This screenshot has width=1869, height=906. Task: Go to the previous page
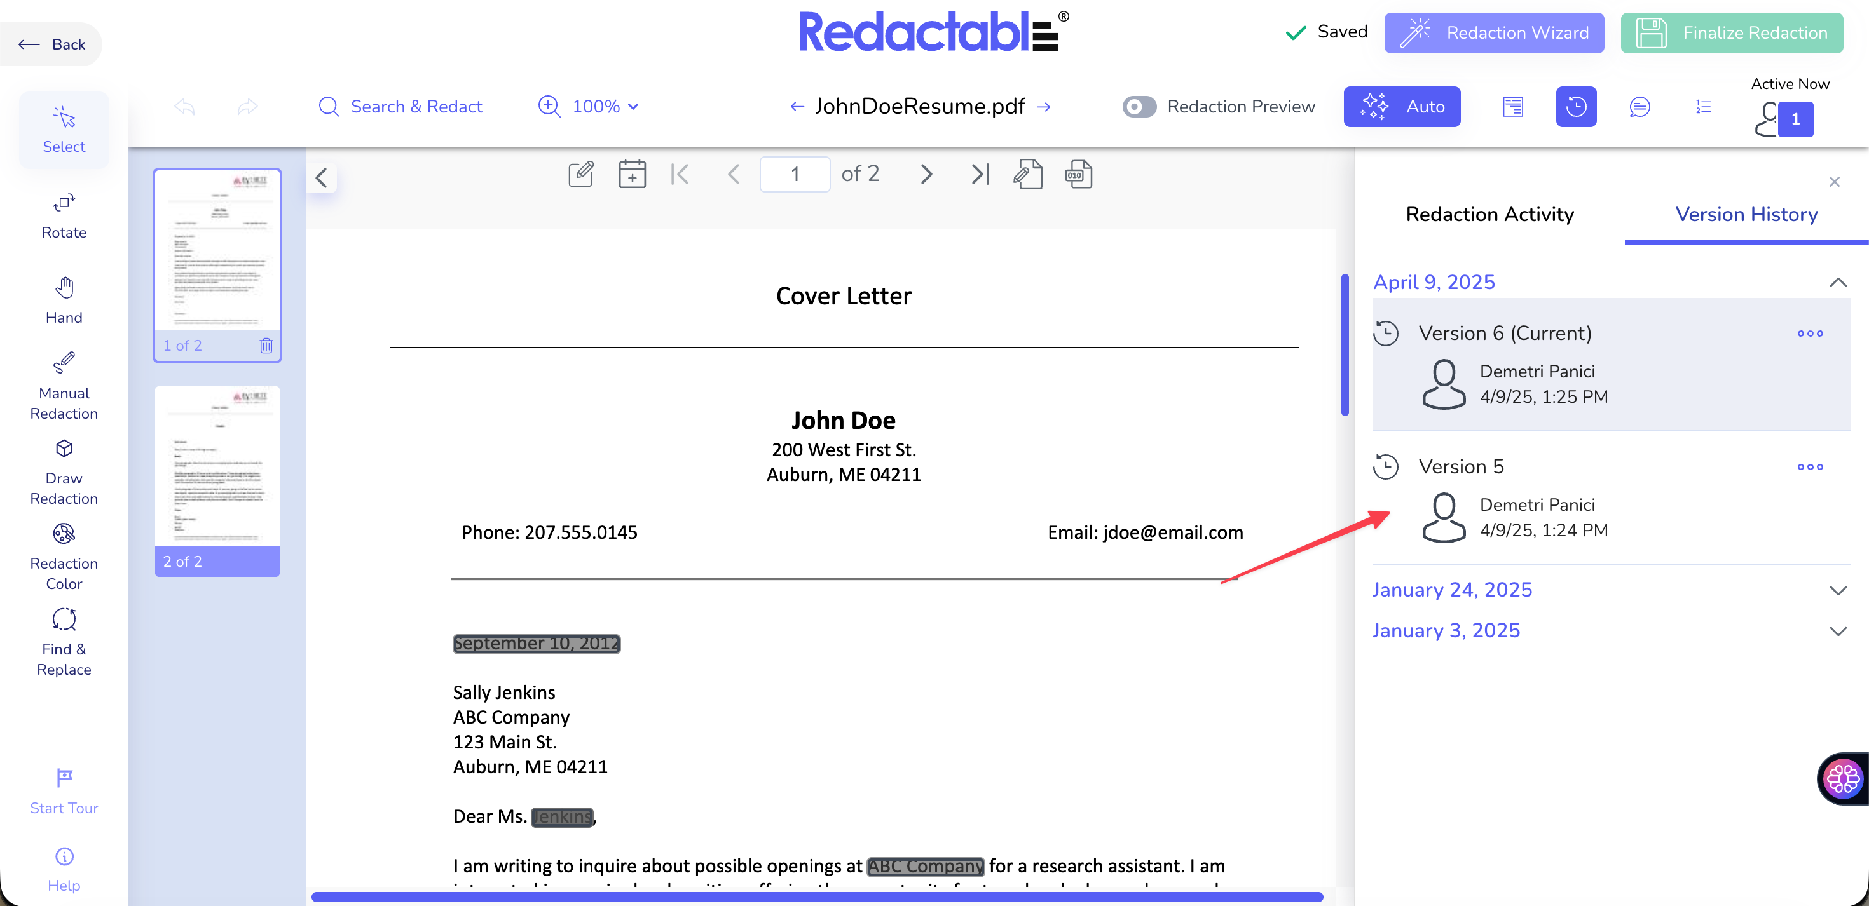734,174
